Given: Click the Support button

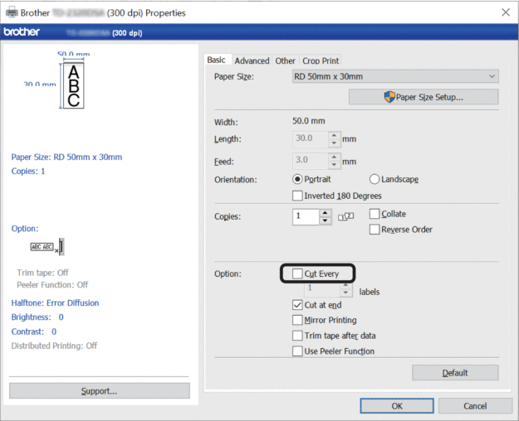Looking at the screenshot, I should pyautogui.click(x=99, y=390).
